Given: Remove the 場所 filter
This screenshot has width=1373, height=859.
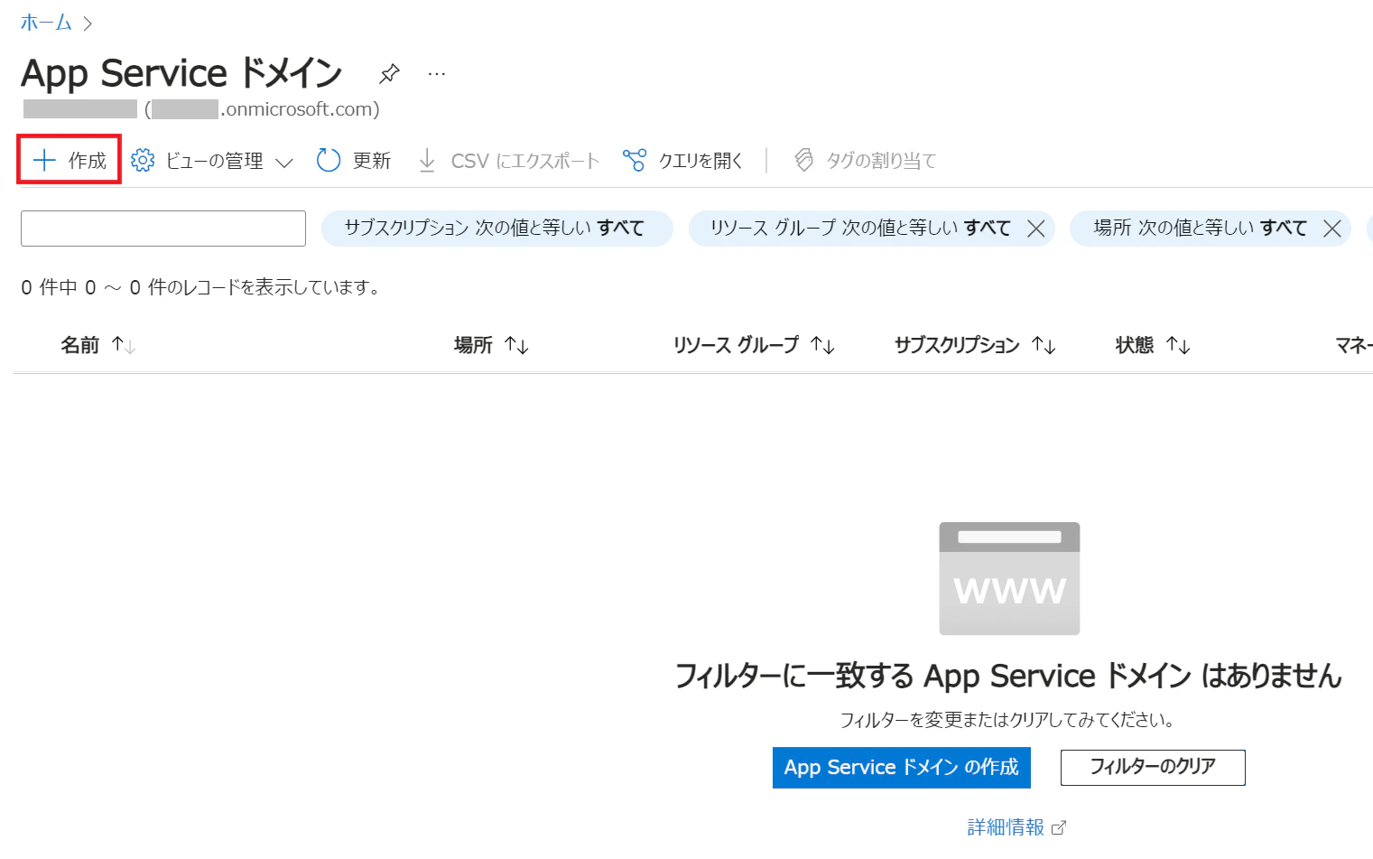Looking at the screenshot, I should pos(1331,229).
